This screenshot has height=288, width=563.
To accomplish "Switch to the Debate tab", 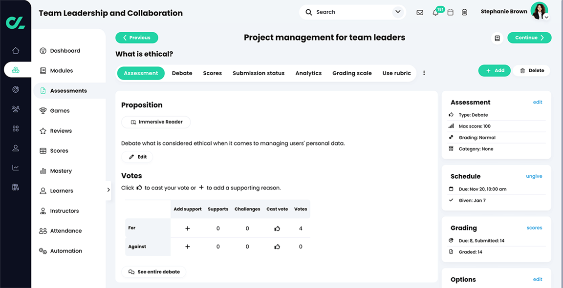I will click(x=182, y=73).
